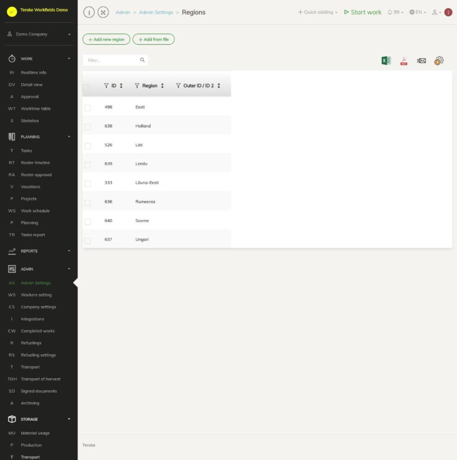Open the Outer ID column filter funnel

[178, 86]
